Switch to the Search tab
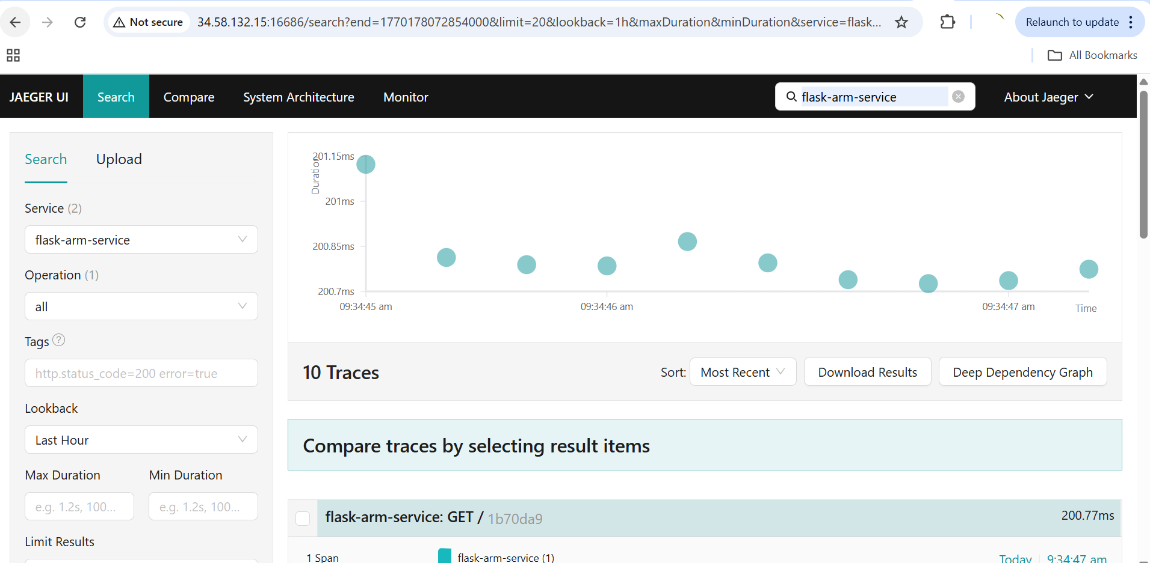This screenshot has height=563, width=1150. 46,159
